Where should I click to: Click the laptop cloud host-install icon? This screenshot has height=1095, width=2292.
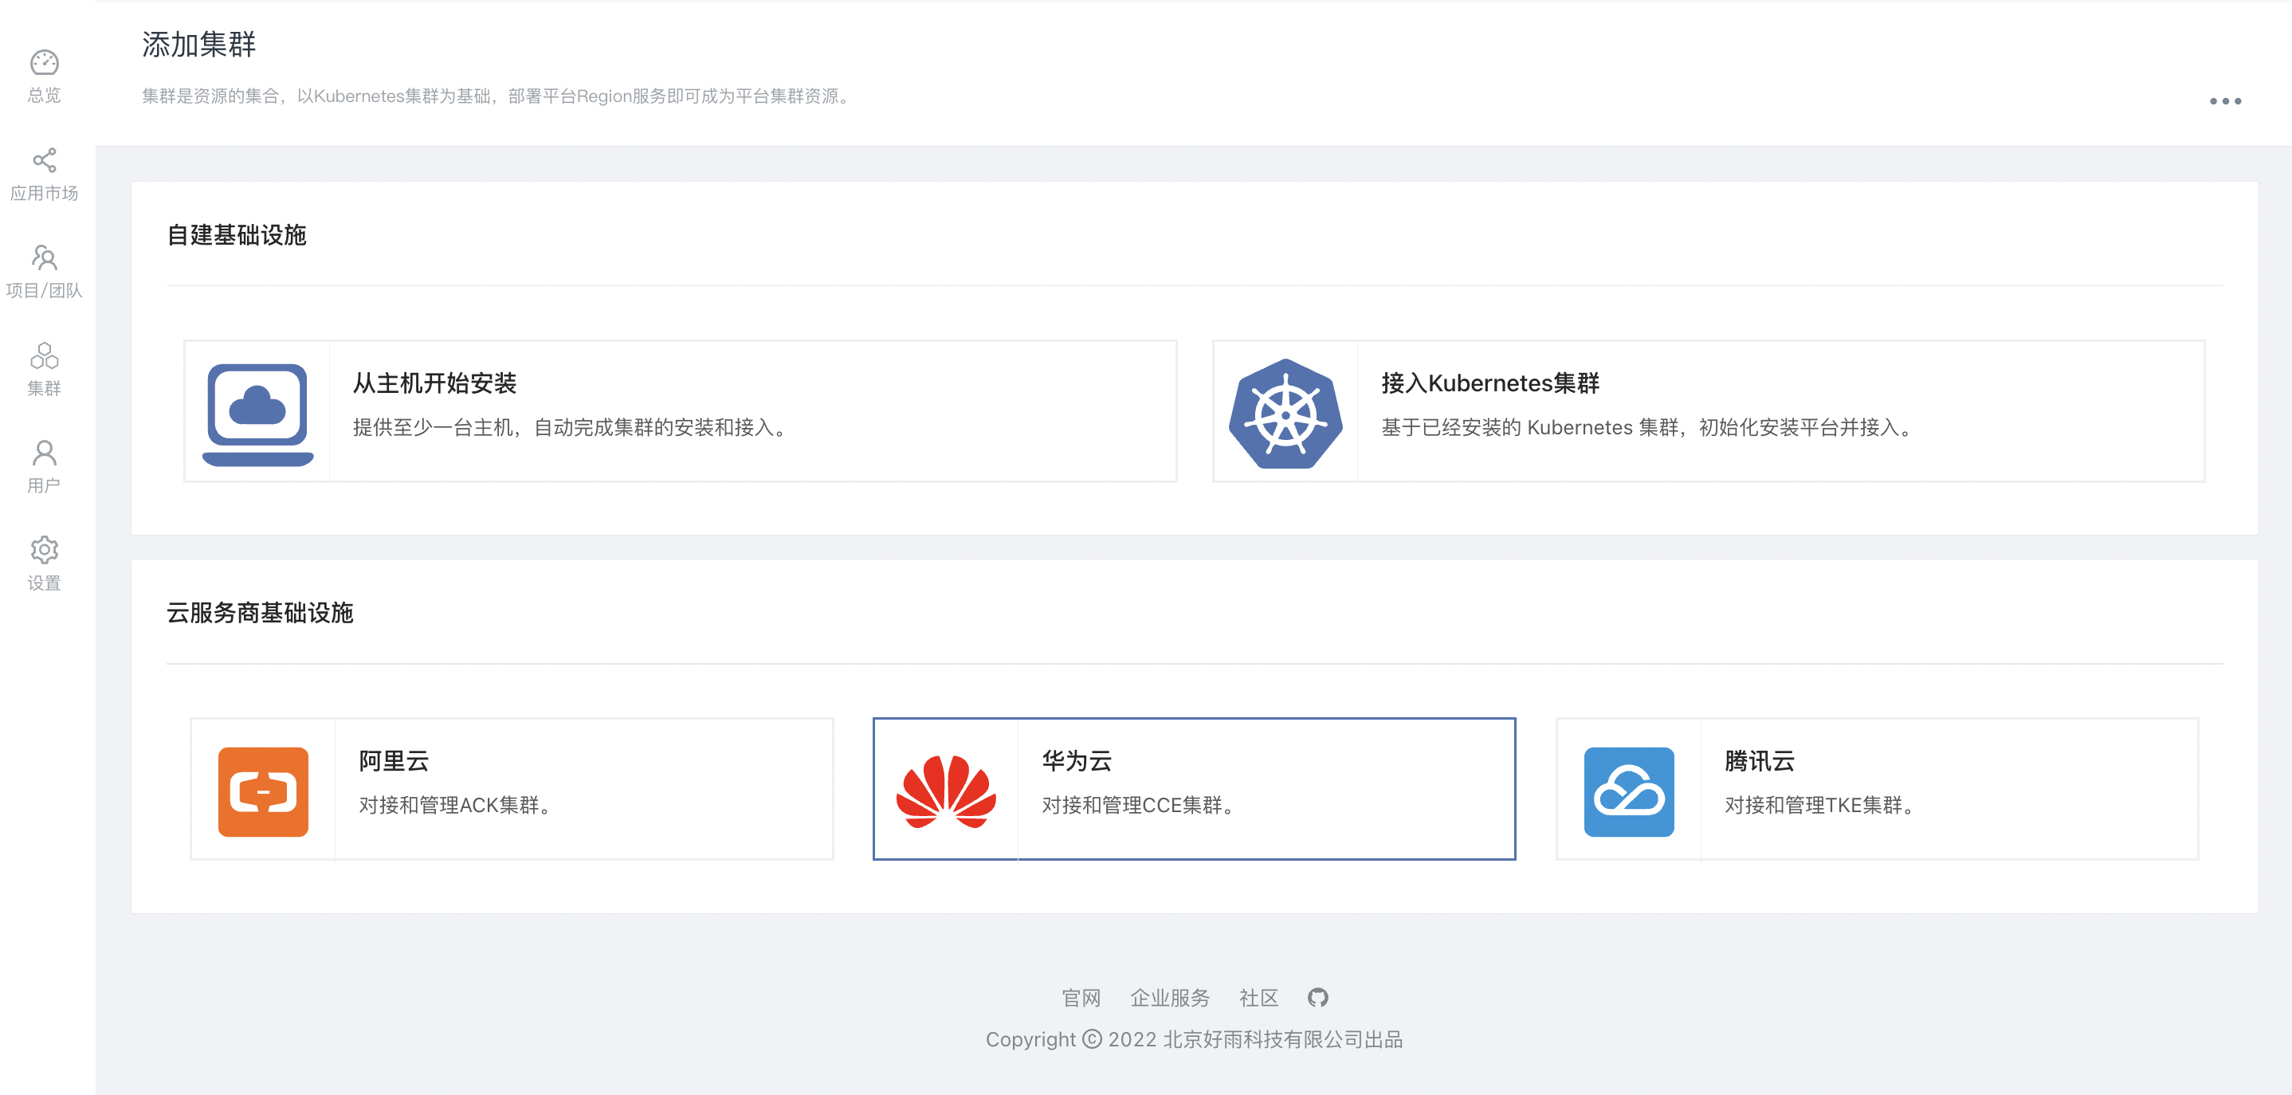pyautogui.click(x=257, y=414)
